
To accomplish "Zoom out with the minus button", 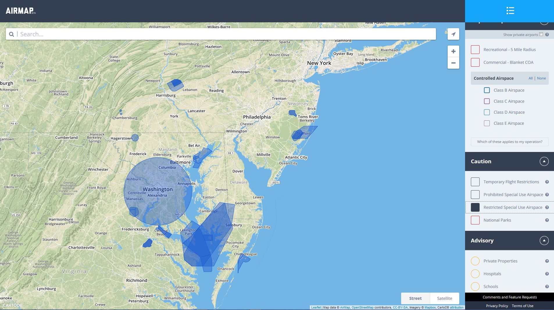I will coord(453,63).
